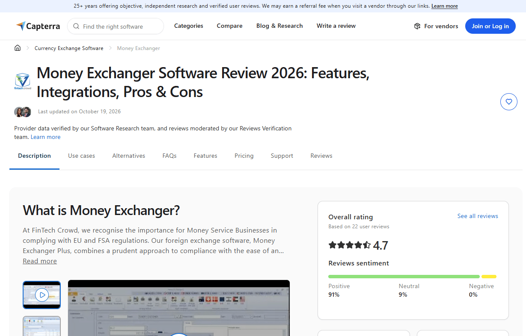This screenshot has height=336, width=526.
Task: Go to Write a review
Action: tap(336, 26)
